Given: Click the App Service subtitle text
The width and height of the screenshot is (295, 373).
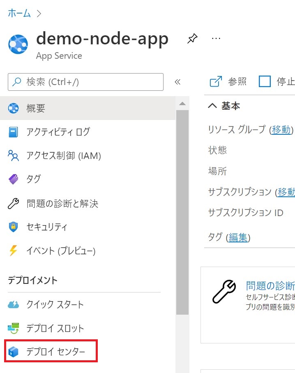Looking at the screenshot, I should (x=59, y=56).
